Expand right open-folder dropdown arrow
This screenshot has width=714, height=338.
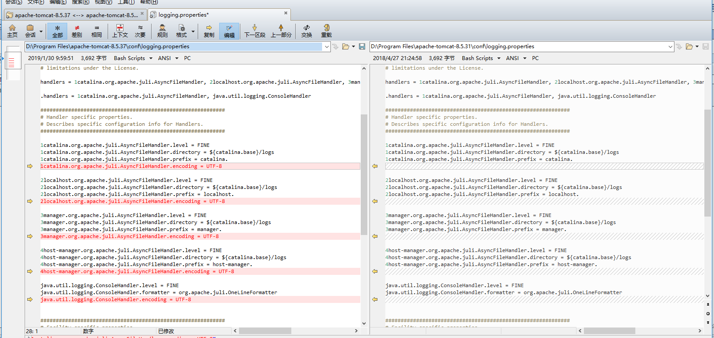click(x=697, y=46)
